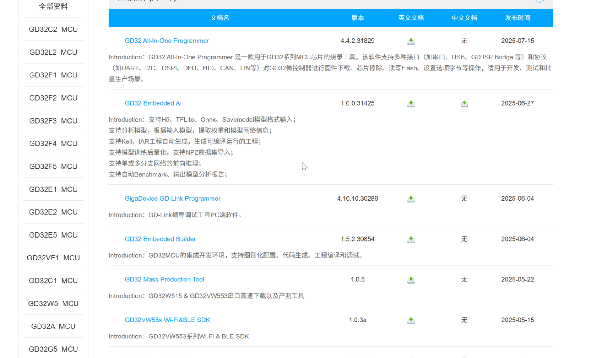616x358 pixels.
Task: Download English doc for GD32 Embedded AI
Action: pyautogui.click(x=411, y=103)
